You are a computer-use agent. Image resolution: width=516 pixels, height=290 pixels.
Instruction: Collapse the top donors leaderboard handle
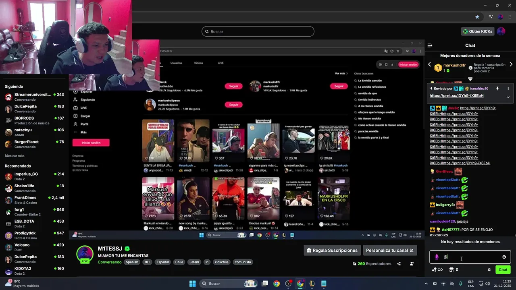pyautogui.click(x=470, y=79)
